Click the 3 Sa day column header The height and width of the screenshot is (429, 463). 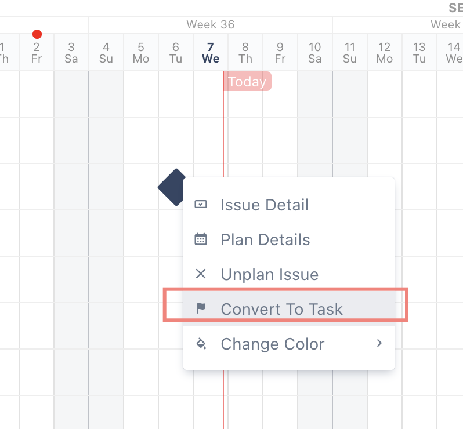coord(71,53)
